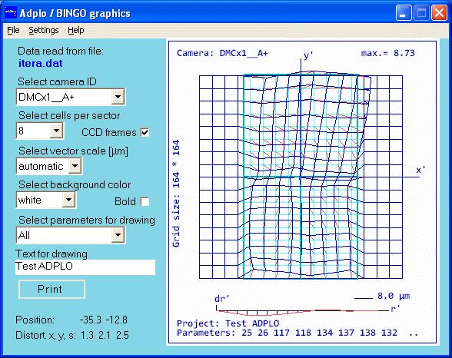The image size is (452, 358).
Task: Open the File menu
Action: 13,30
